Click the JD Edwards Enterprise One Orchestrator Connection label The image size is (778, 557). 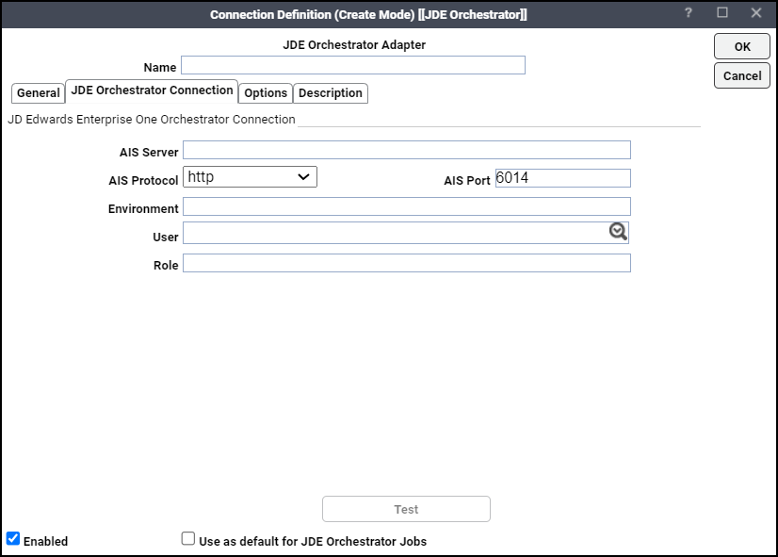click(152, 120)
